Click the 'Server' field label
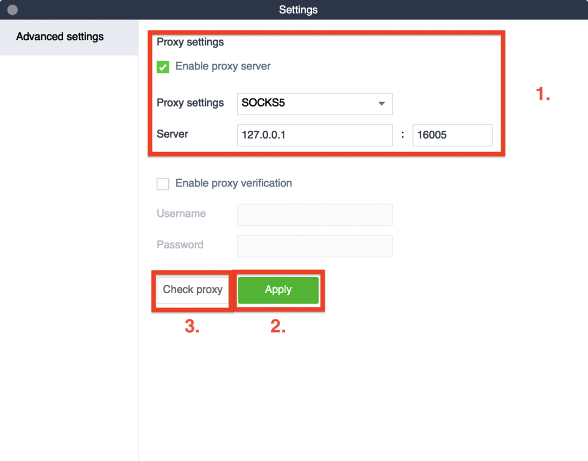 pos(172,134)
